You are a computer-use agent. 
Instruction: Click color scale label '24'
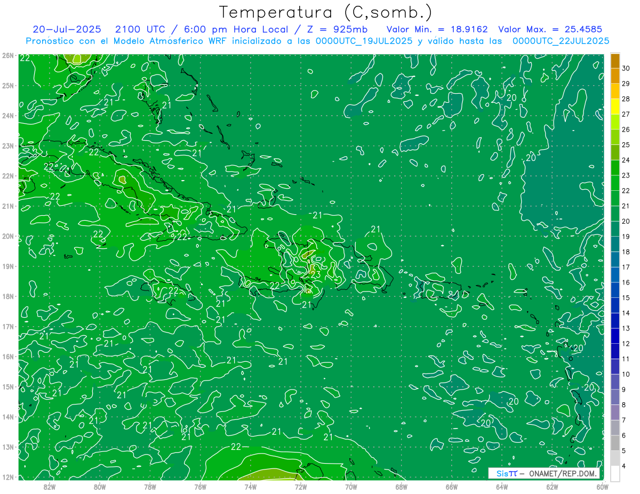pyautogui.click(x=626, y=160)
